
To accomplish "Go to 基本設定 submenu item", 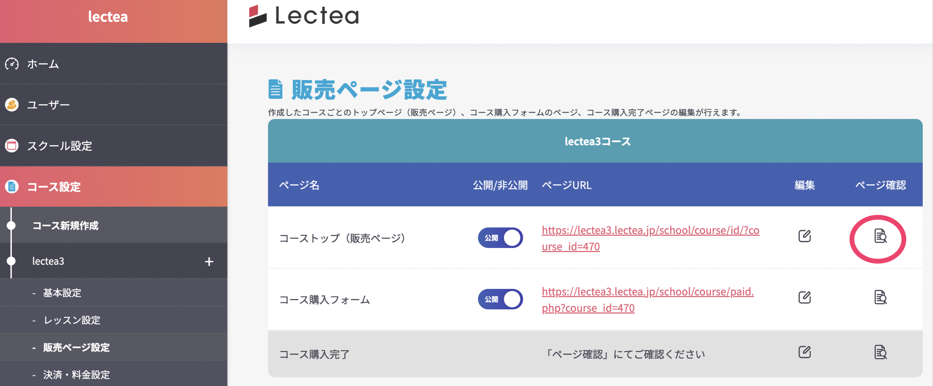I will [62, 293].
